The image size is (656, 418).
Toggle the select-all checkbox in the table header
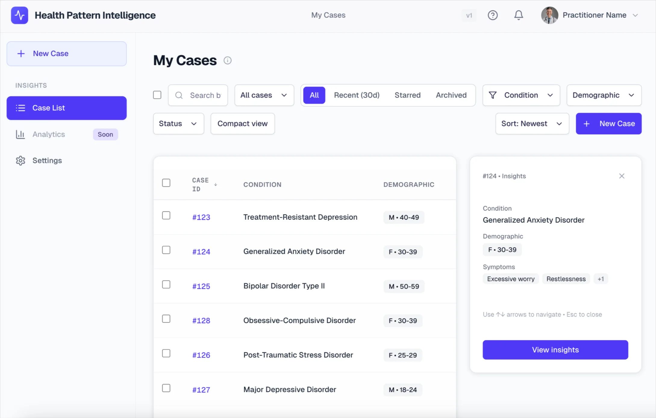166,182
